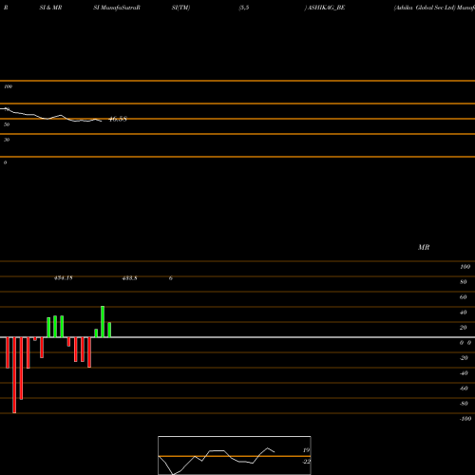Viewport: 475px width, 475px height.
Task: Click the -100 axis label in the MR chart
Action: [465, 419]
